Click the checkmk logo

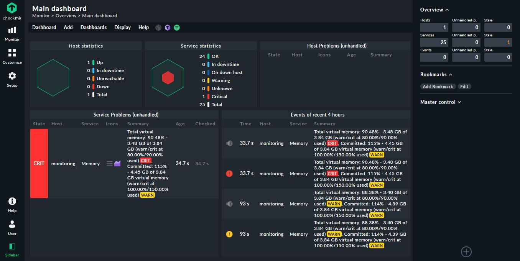point(12,11)
